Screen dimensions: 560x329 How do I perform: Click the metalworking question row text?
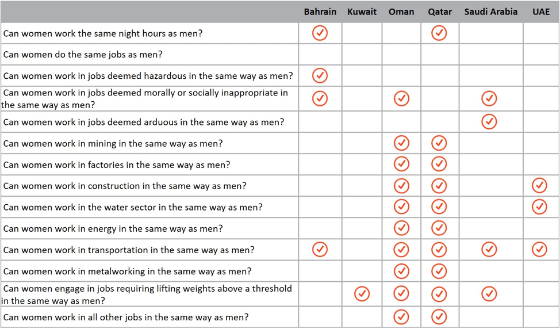click(127, 271)
